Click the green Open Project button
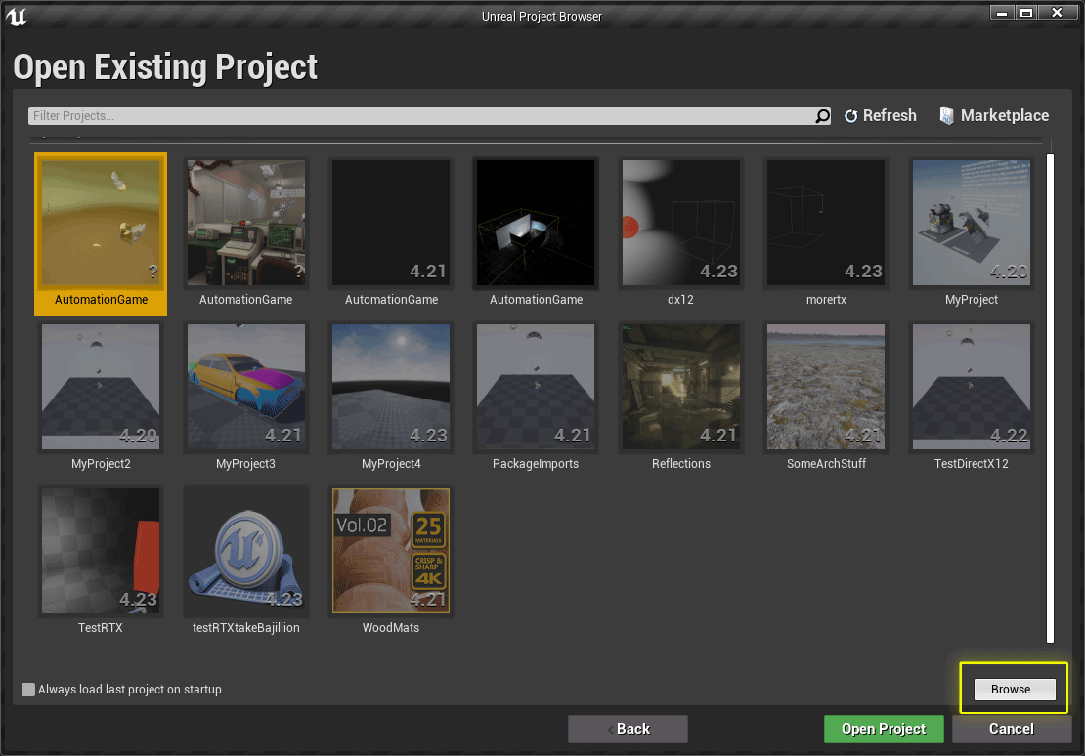1085x756 pixels. click(x=884, y=729)
